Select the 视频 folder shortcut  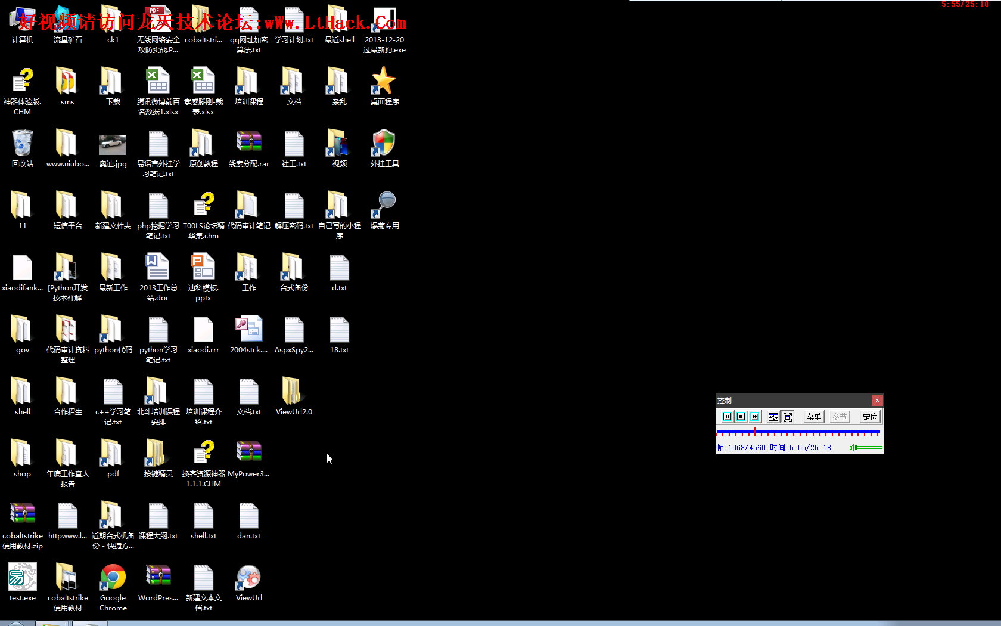click(x=340, y=148)
